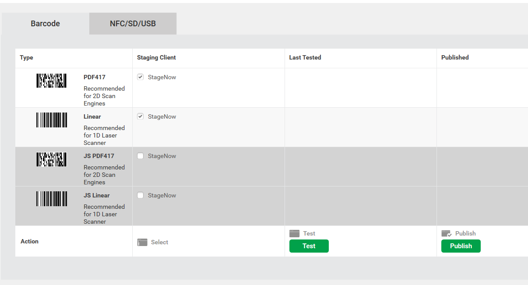The height and width of the screenshot is (285, 528).
Task: Check StageNow for JS Linear
Action: pos(140,195)
